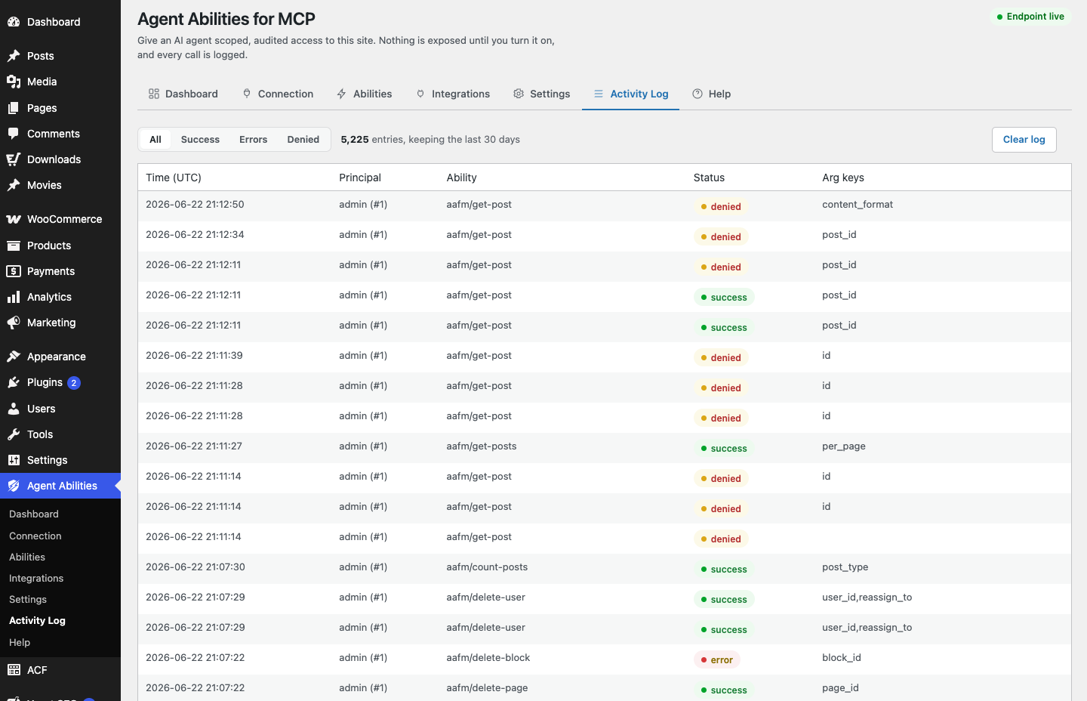Click the Settings tab gear icon
Screen dimensions: 1087x701
click(x=519, y=94)
